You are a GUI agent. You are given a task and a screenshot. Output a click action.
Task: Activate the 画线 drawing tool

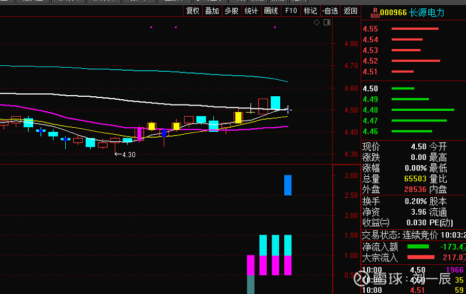pos(271,10)
